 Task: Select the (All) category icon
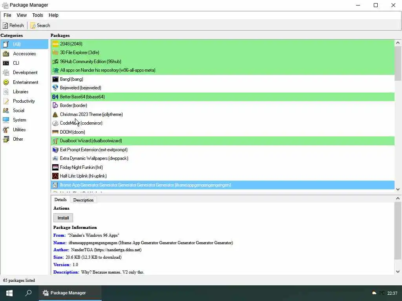(6, 44)
